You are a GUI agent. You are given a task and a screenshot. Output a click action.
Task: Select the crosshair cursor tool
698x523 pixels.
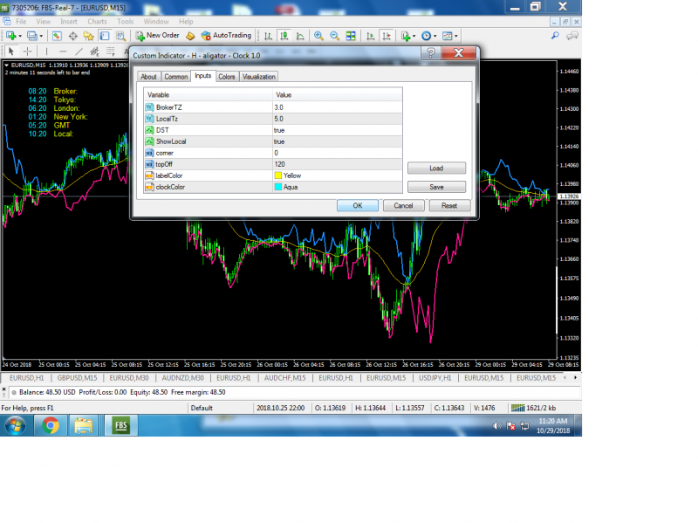26,52
